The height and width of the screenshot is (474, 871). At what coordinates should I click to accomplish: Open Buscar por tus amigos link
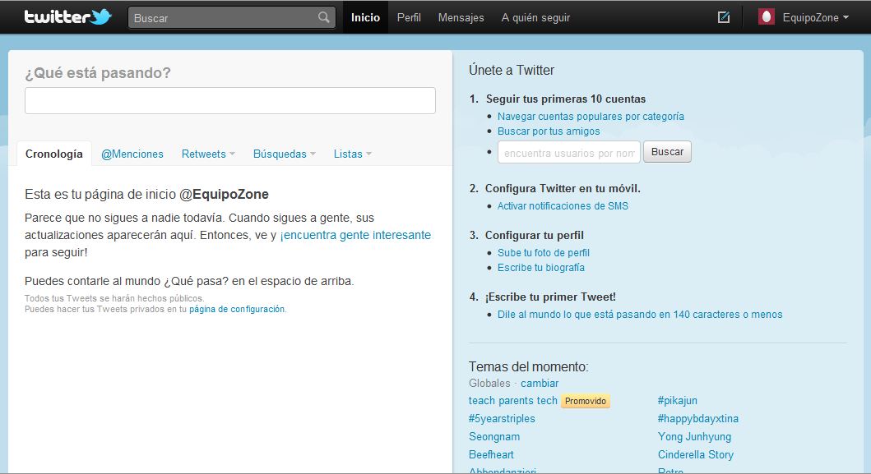pos(549,131)
